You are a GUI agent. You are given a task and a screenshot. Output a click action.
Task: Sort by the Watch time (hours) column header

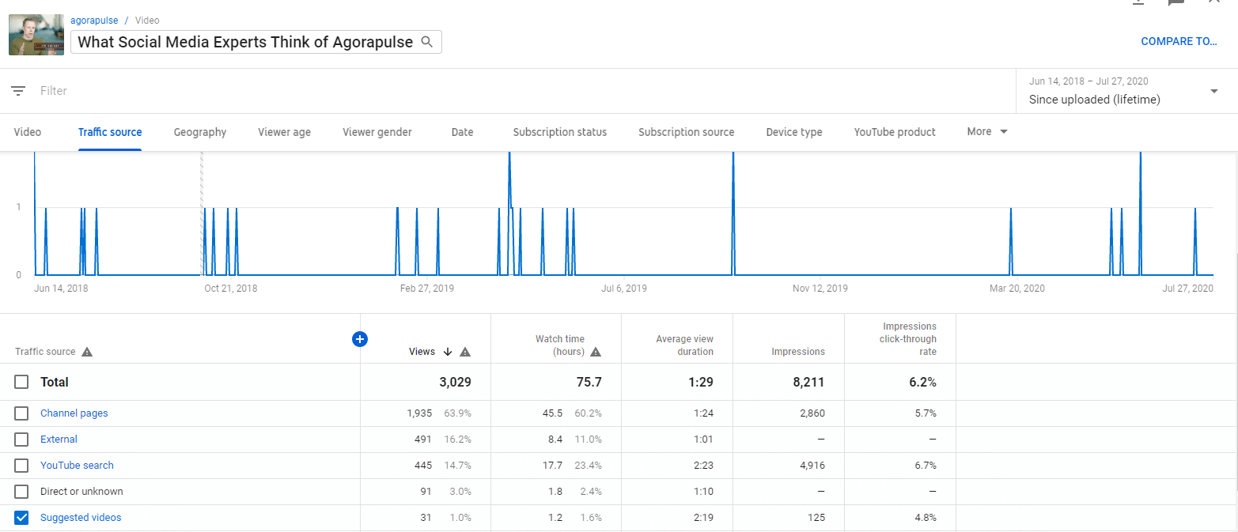click(x=560, y=345)
